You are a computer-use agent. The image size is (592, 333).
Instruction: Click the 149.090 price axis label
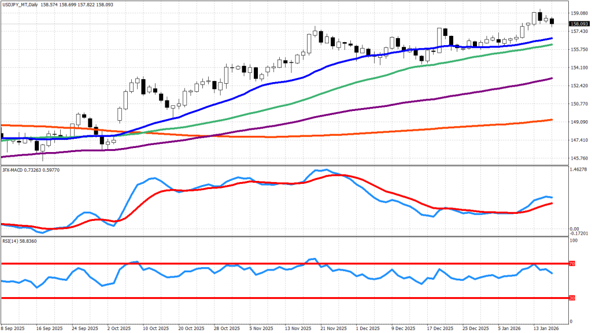tap(579, 122)
